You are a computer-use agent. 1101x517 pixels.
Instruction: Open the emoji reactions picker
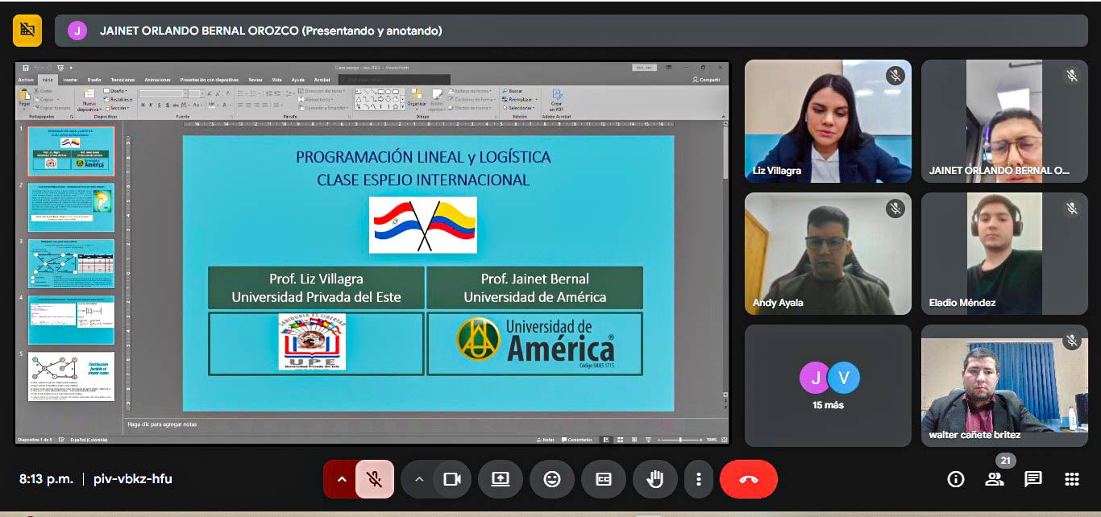(x=551, y=479)
